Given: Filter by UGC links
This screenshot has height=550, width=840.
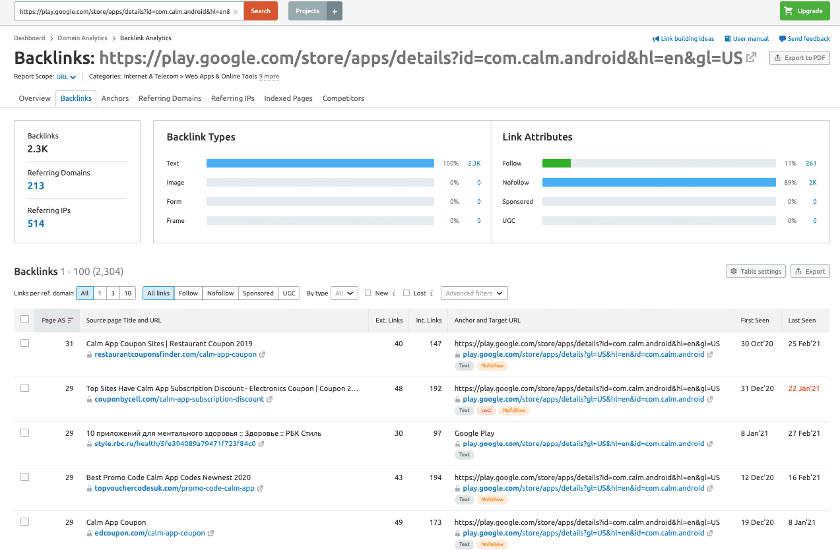Looking at the screenshot, I should click(x=289, y=293).
